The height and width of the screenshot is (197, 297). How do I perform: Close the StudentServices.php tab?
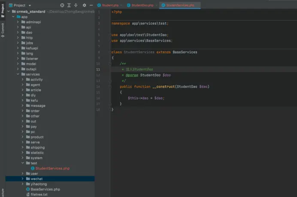[196, 5]
